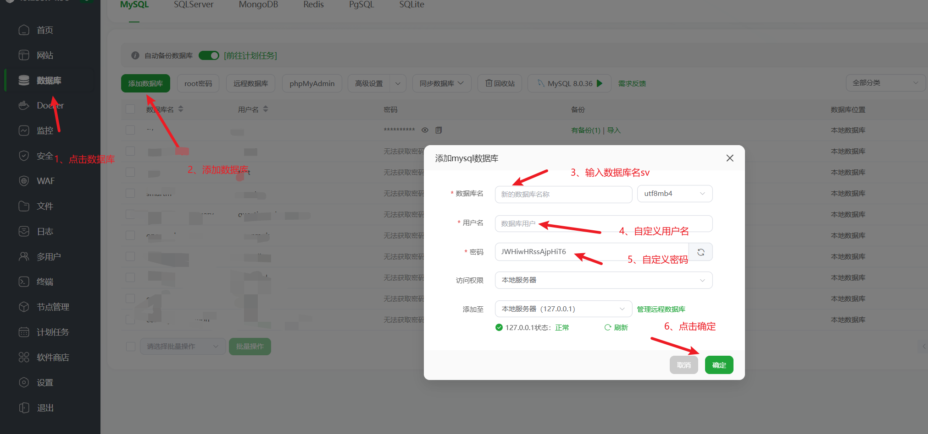The width and height of the screenshot is (928, 434).
Task: Focus the 数据库名 input field
Action: [564, 194]
